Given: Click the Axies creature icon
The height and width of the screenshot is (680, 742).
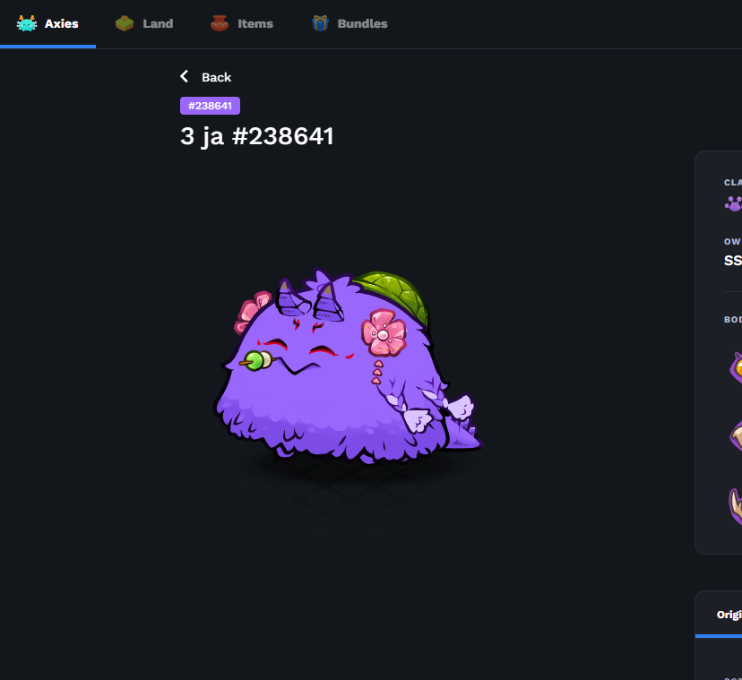Looking at the screenshot, I should click(27, 23).
